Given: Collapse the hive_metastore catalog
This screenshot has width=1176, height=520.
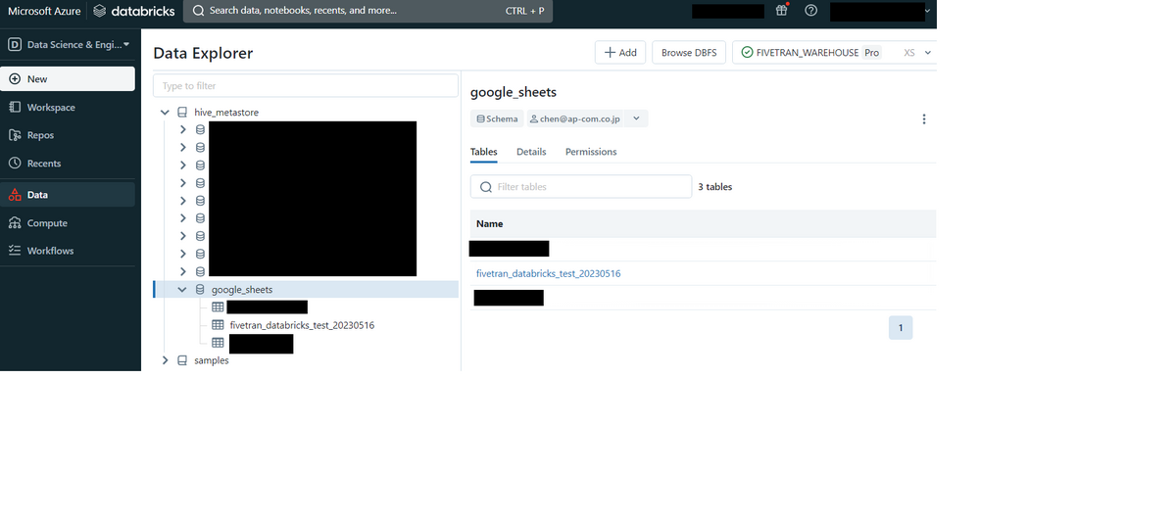Looking at the screenshot, I should (165, 113).
